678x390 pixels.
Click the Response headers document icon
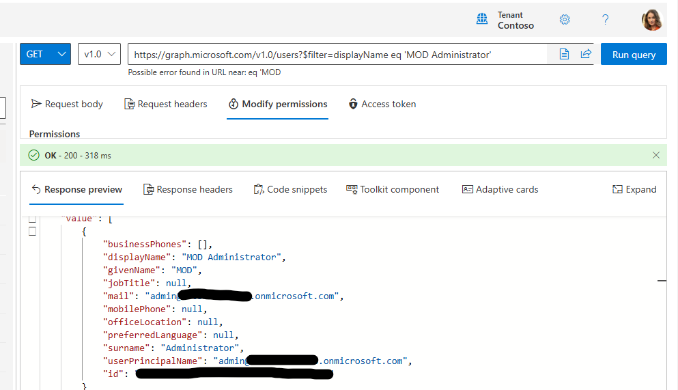pos(148,189)
